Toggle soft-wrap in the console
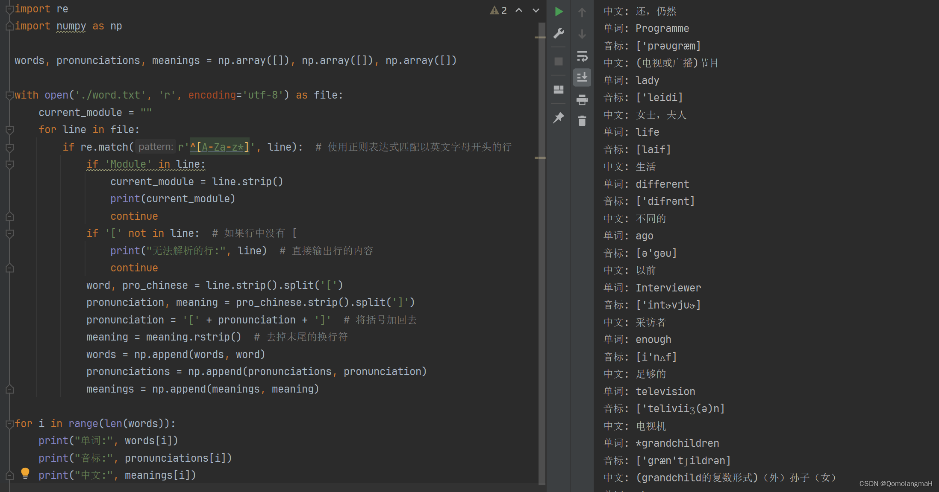The height and width of the screenshot is (492, 939). 582,56
